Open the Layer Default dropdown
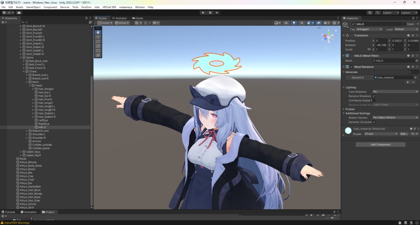Image resolution: width=420 pixels, height=225 pixels. [406, 29]
